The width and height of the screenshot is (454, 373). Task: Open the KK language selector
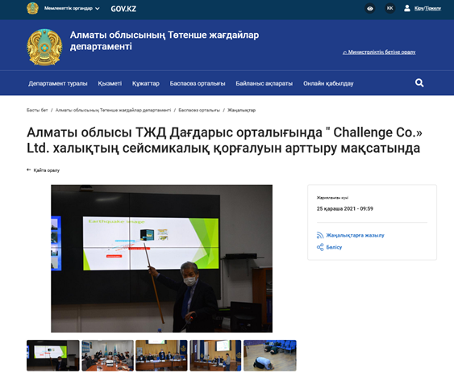[390, 8]
